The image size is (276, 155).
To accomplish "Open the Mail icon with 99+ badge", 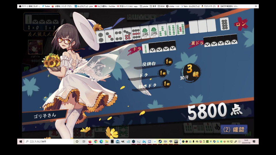I will pyautogui.click(x=118, y=142).
